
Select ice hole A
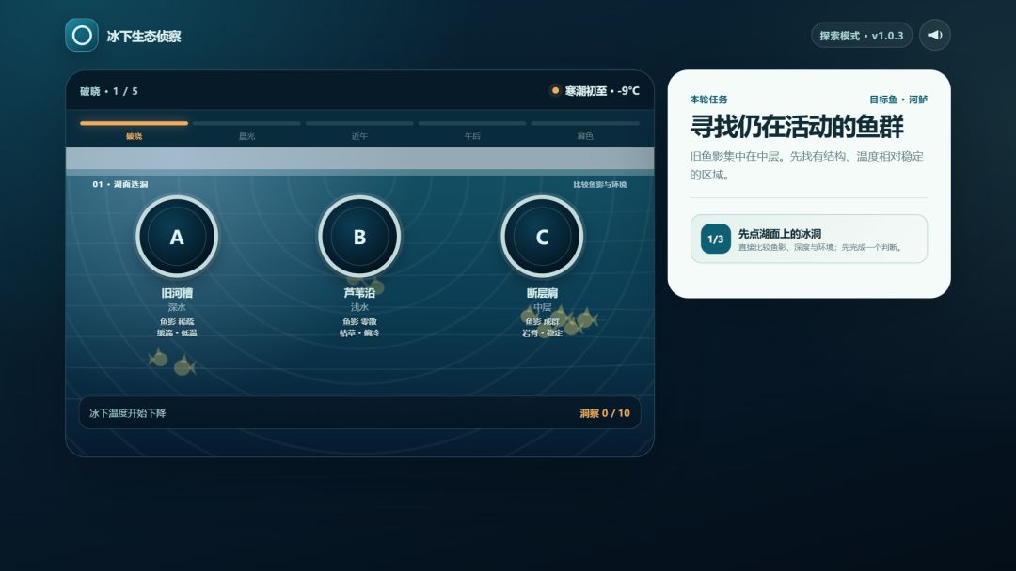(177, 237)
